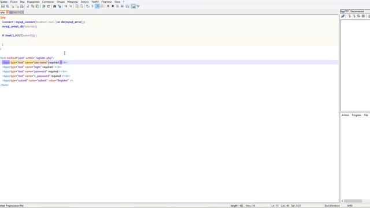Toggle Word Wrap toolbar icon
370x208 pixels.
(x=87, y=6)
